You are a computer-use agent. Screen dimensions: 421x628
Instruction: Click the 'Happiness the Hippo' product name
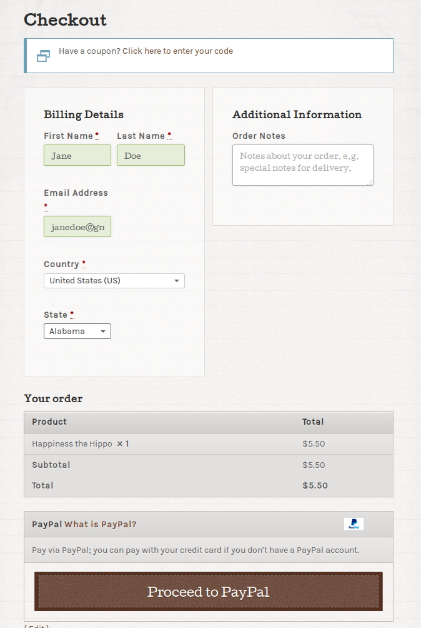tap(72, 443)
